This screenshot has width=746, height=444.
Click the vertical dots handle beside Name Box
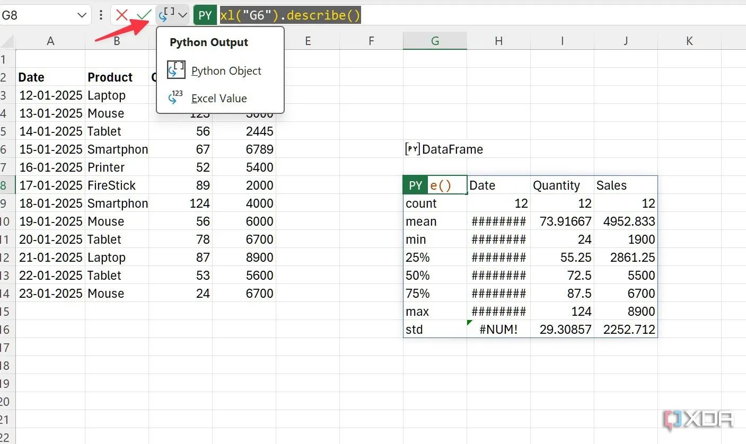tap(101, 15)
